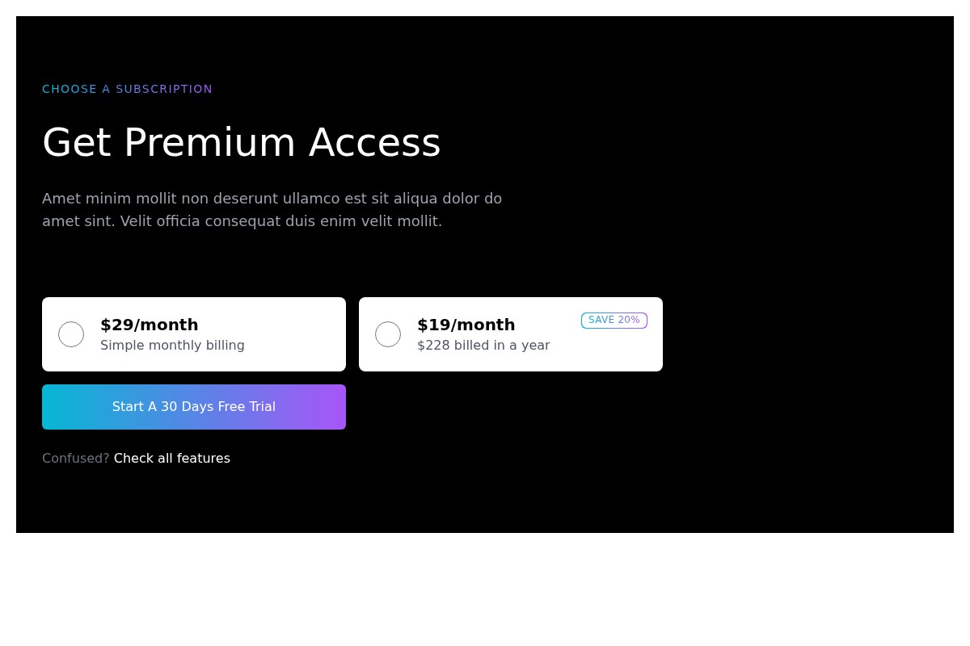Click the word Access in the heading
This screenshot has width=970, height=646.
(x=374, y=143)
